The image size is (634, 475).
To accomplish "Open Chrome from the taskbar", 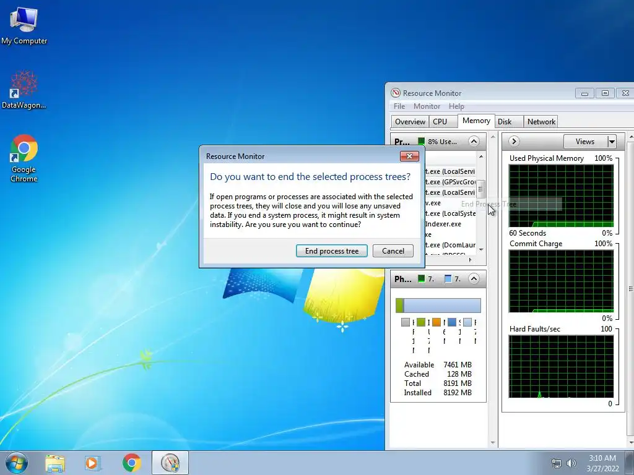I will pos(132,463).
